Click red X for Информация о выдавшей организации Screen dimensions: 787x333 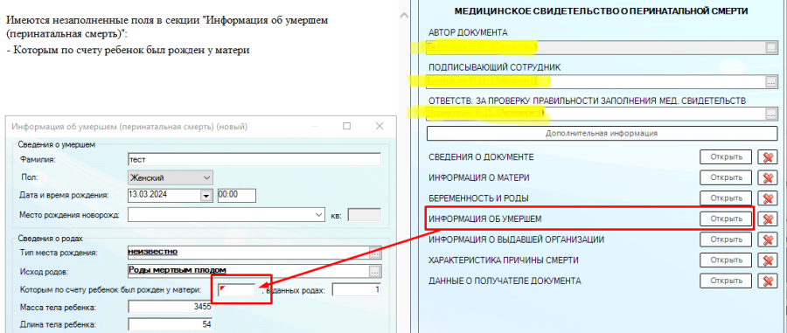[x=768, y=239]
